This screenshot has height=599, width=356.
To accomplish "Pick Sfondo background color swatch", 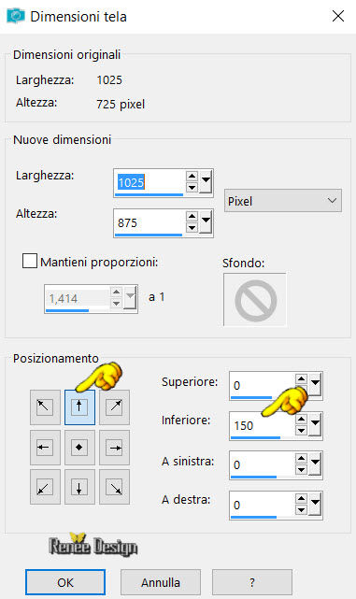I will coord(255,300).
